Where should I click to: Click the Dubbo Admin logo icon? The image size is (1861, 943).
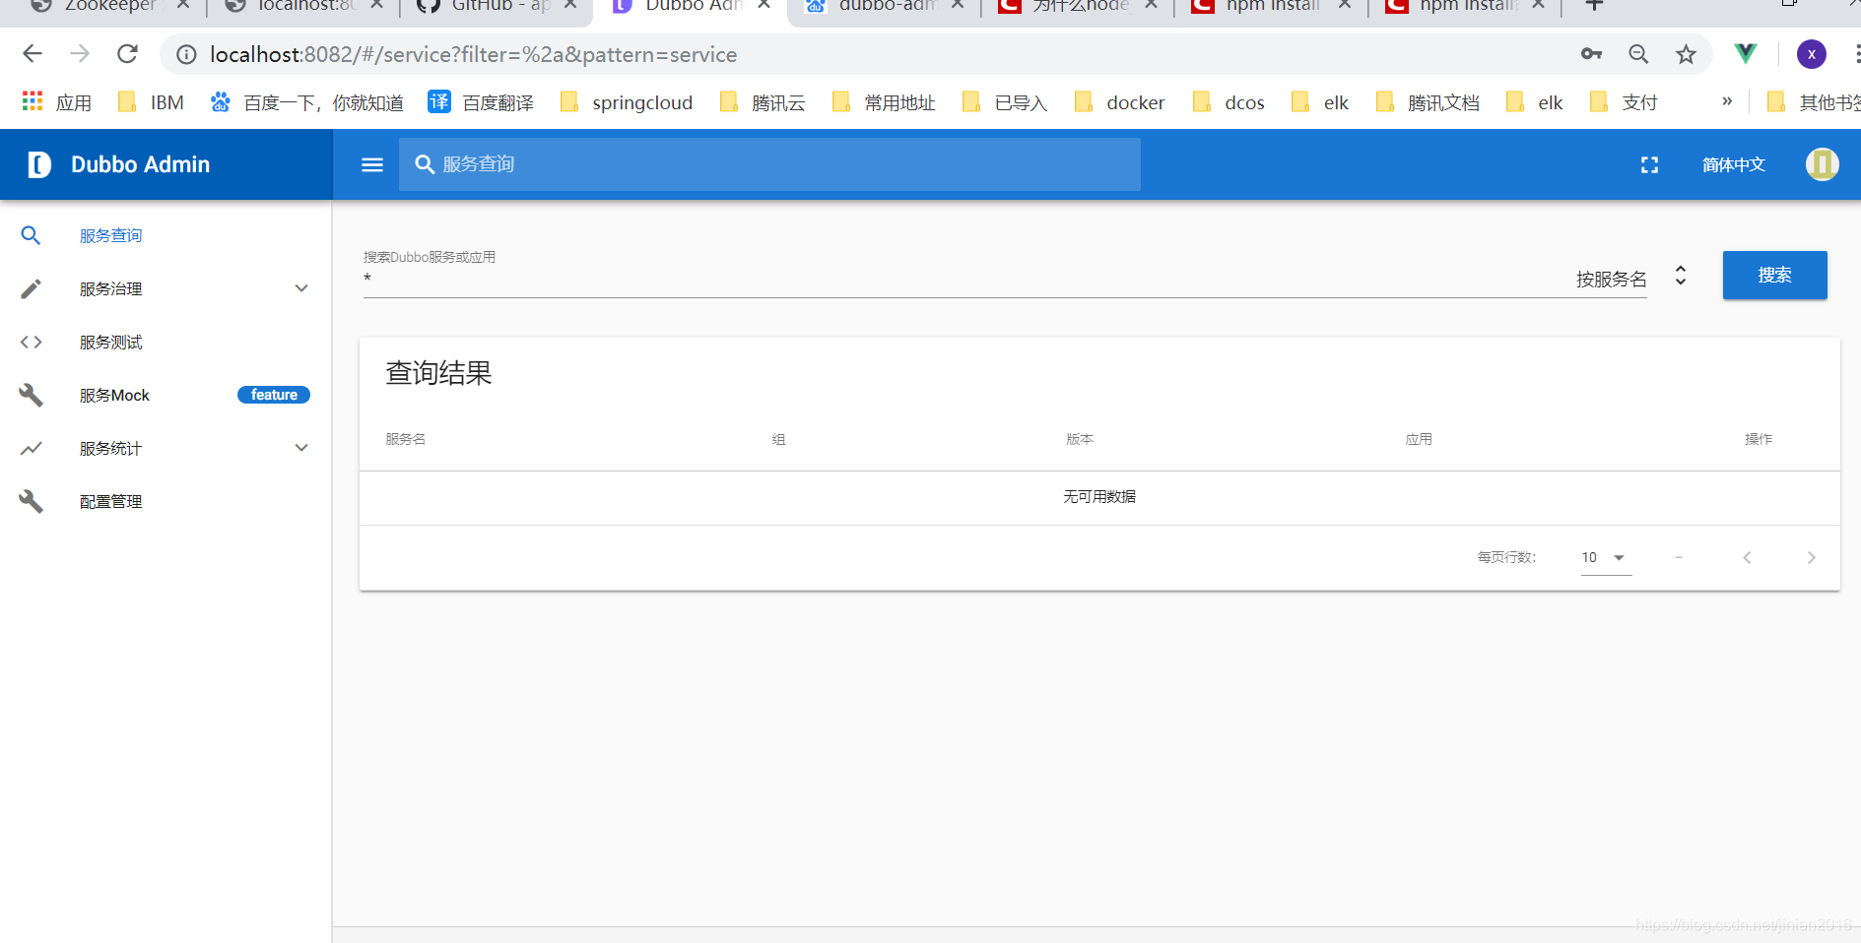pos(38,164)
